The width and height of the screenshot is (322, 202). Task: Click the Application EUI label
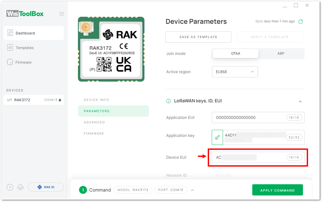[x=180, y=118]
